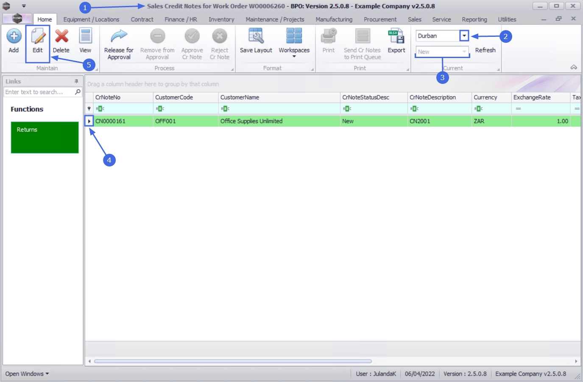Open the Maintenance / Projects tab
The height and width of the screenshot is (382, 583).
[x=275, y=19]
